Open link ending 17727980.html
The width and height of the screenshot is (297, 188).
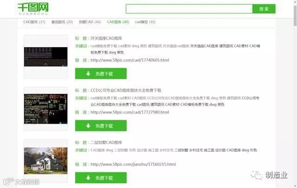[x=130, y=112]
